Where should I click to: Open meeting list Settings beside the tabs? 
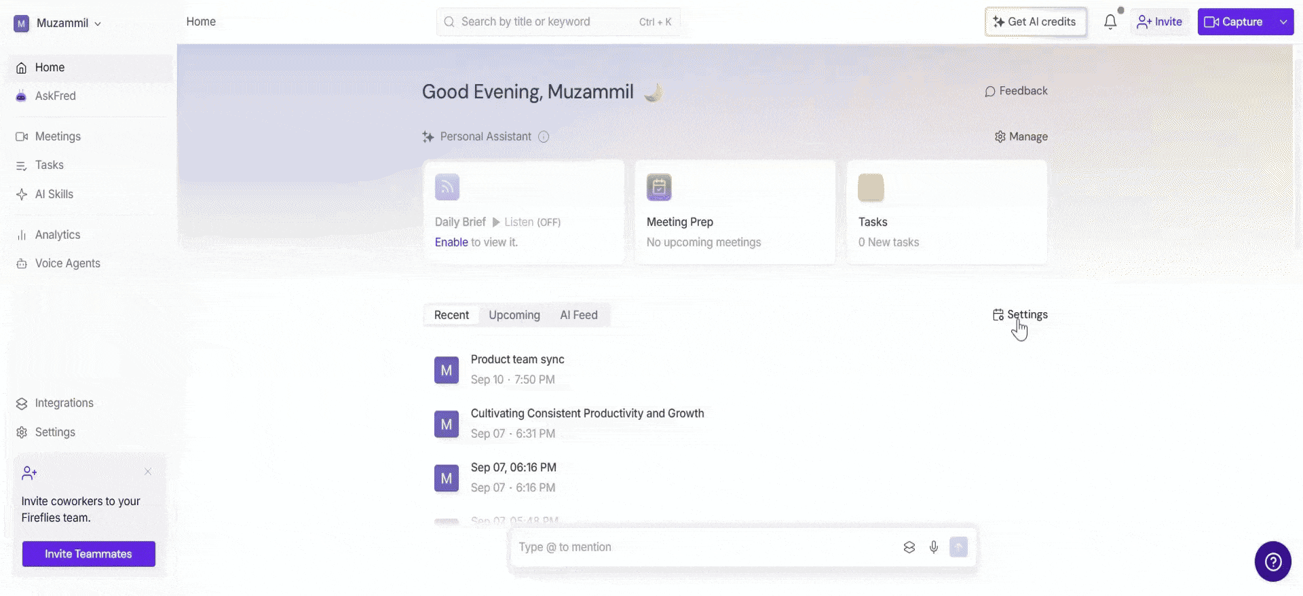1020,315
